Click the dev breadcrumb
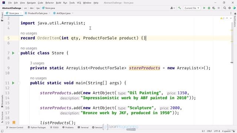This screenshot has height=133, width=237. [x=31, y=8]
